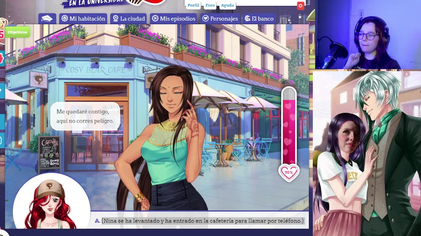The image size is (421, 236).
Task: Go to Perfil link
Action: tap(193, 5)
